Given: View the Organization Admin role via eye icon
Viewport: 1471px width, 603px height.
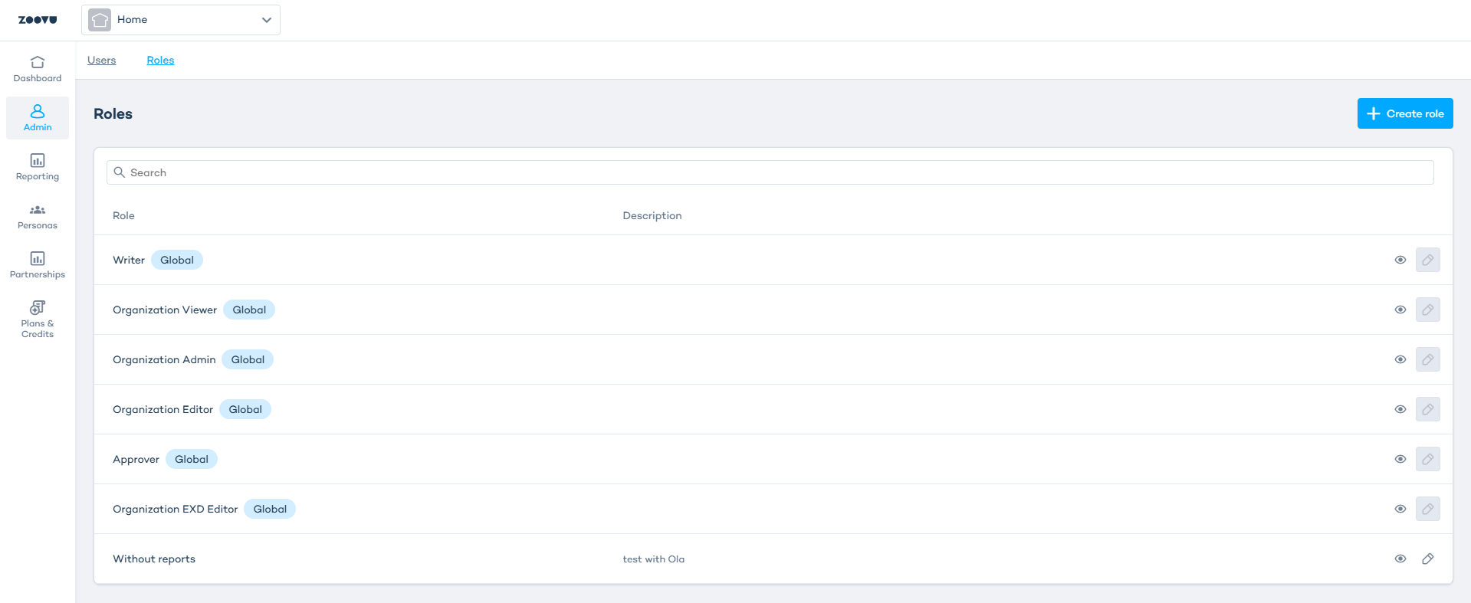Looking at the screenshot, I should 1400,359.
